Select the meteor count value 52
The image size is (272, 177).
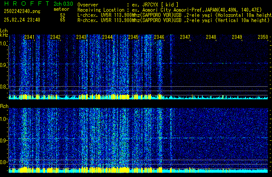pyautogui.click(x=63, y=15)
